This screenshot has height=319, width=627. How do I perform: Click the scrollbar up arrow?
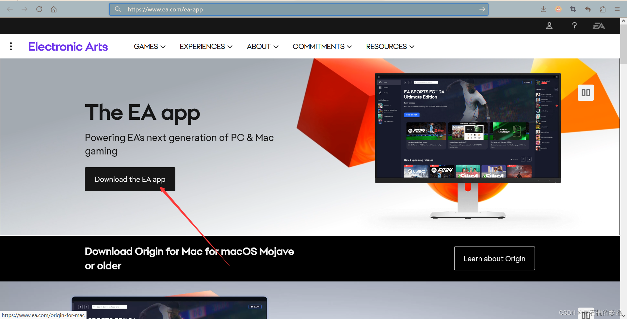tap(624, 21)
